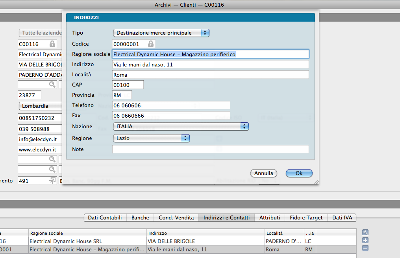Click the lock icon next to C00116

pyautogui.click(x=52, y=44)
